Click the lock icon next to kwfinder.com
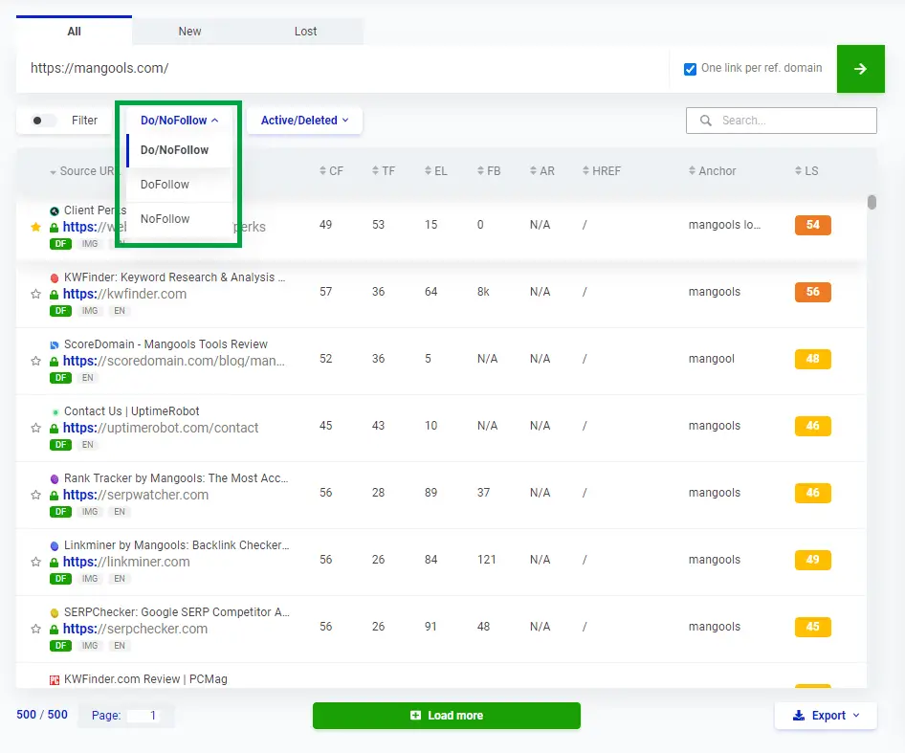The height and width of the screenshot is (753, 905). point(54,295)
